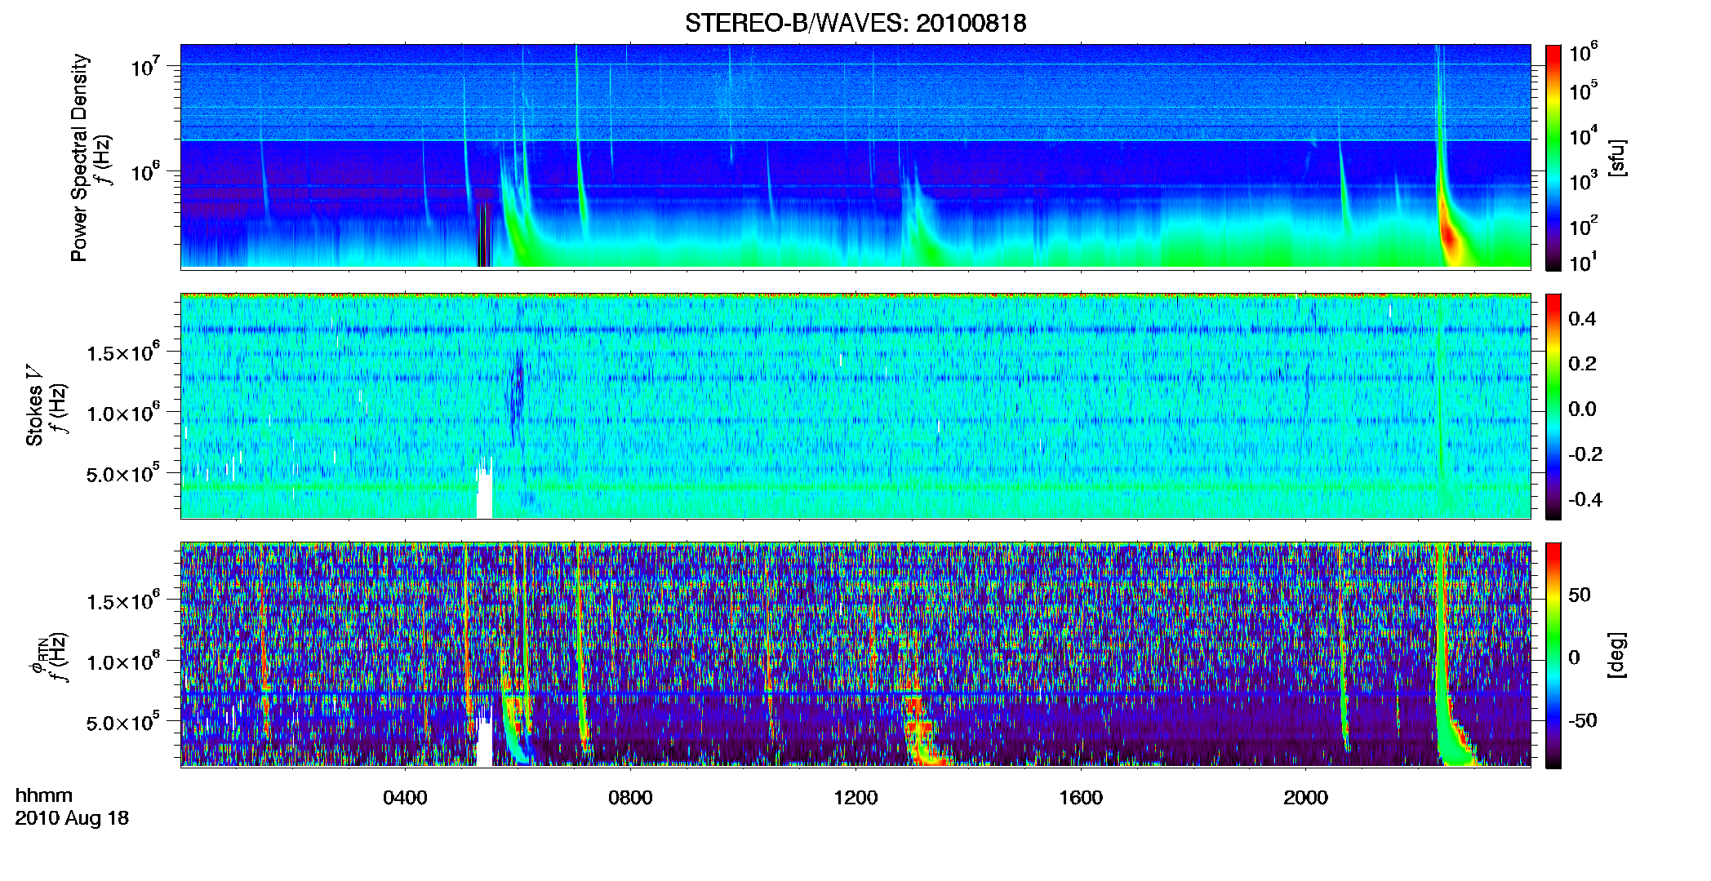
Task: Click the plot title STEREO-B/WAVES: 20100818
Action: (x=855, y=23)
